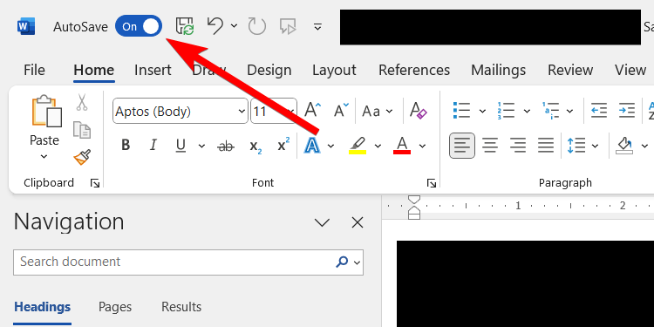Image resolution: width=654 pixels, height=327 pixels.
Task: Switch to the Insert tab
Action: (153, 70)
